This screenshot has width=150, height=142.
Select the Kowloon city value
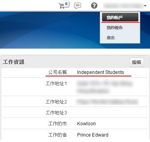tap(86, 124)
